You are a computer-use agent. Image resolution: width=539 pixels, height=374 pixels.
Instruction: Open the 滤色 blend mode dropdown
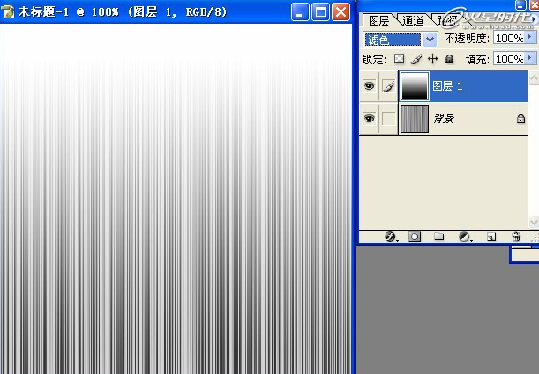[x=430, y=39]
